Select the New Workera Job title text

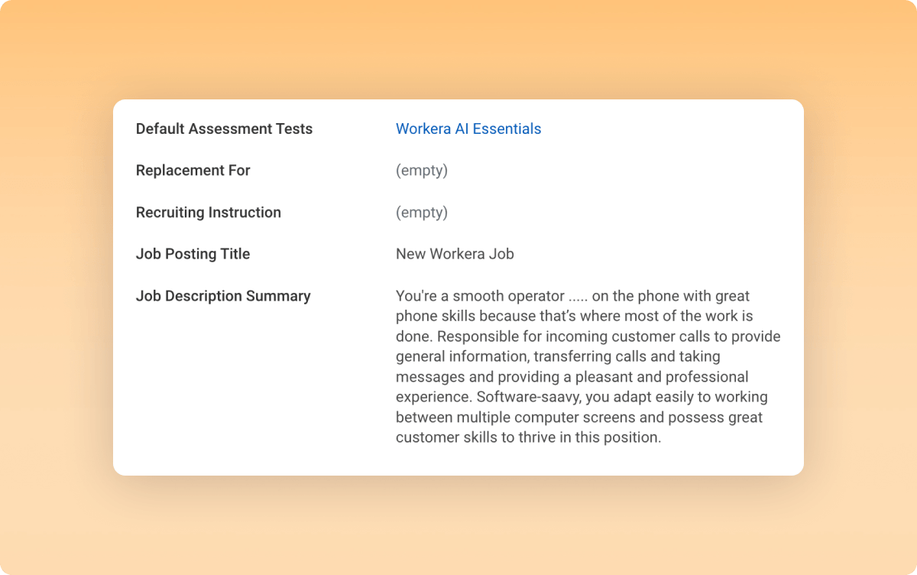(455, 254)
